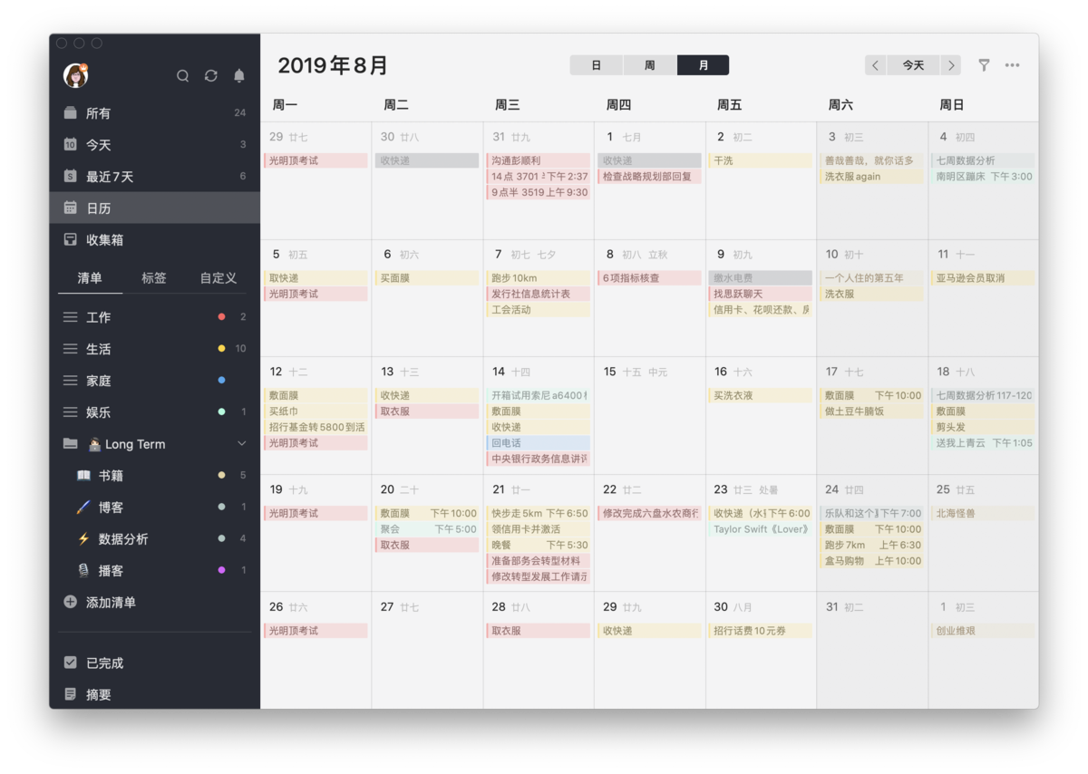Click the purple dot next to 播客
Viewport: 1088px width, 774px height.
(222, 571)
